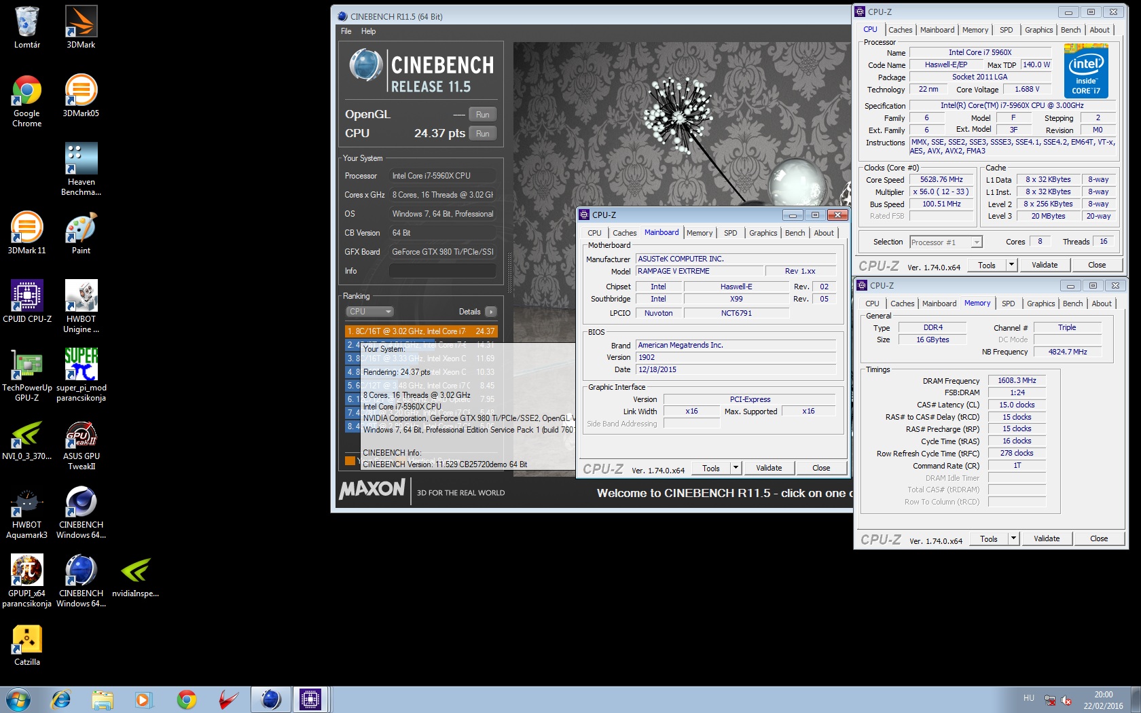Open Mainboard tab in Memory CPU-Z window
Viewport: 1141px width, 713px height.
tap(939, 304)
